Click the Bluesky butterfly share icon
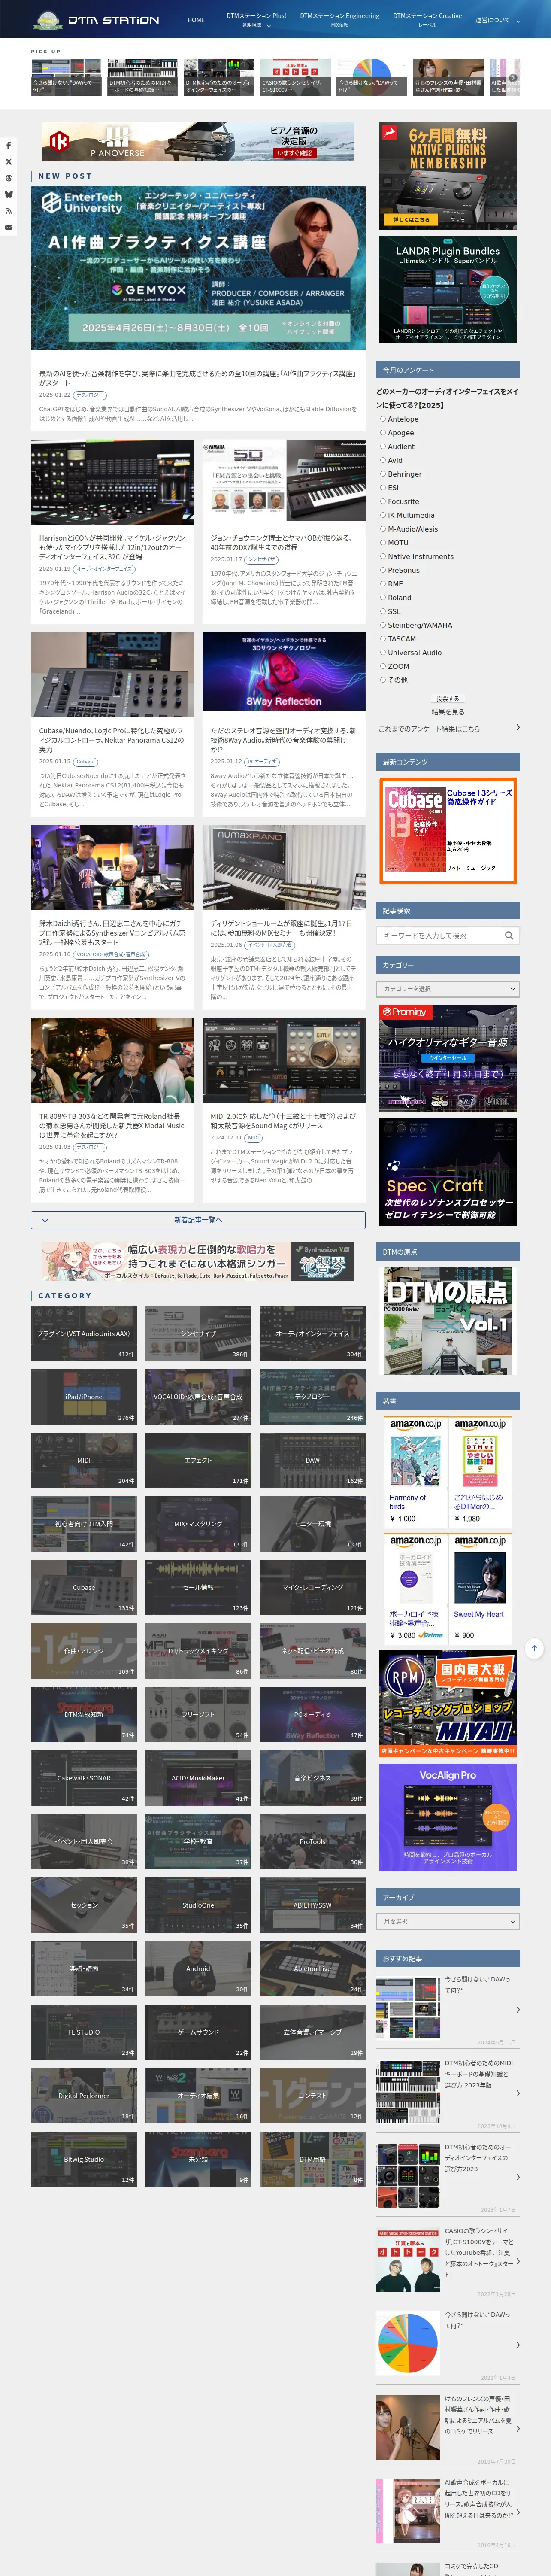Image resolution: width=551 pixels, height=2576 pixels. tap(8, 194)
